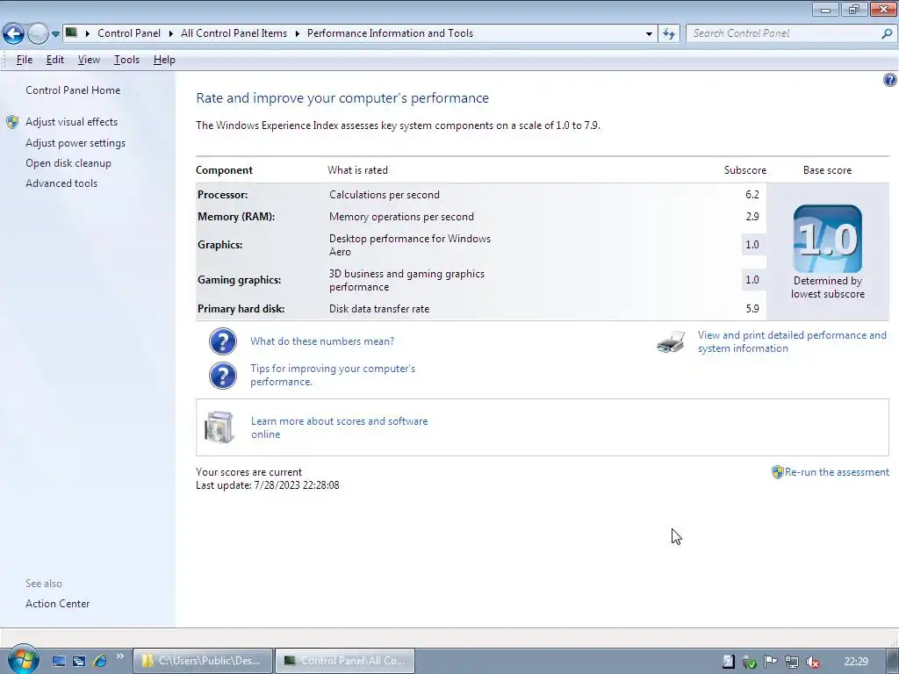The height and width of the screenshot is (674, 899).
Task: Switch to Control Panel\All Co... taskbar button
Action: pyautogui.click(x=344, y=661)
